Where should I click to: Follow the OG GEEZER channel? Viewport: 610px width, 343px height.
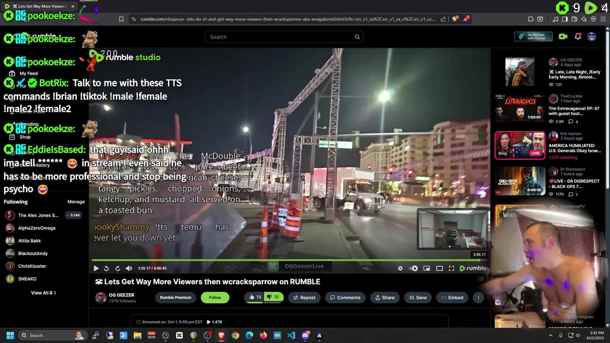(x=215, y=297)
